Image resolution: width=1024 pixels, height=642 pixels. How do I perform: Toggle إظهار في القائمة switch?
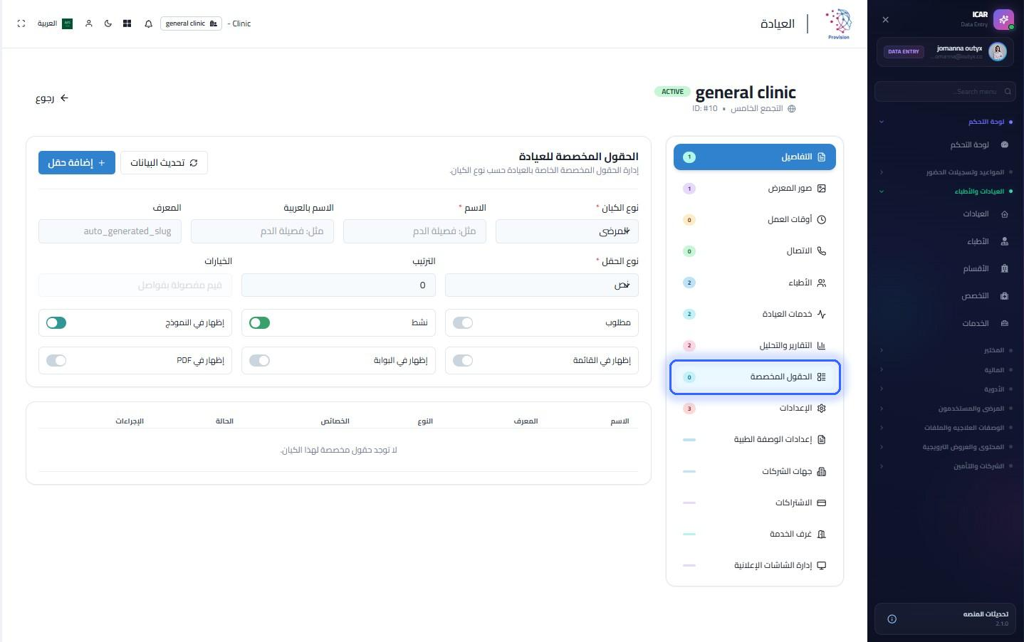[463, 361]
